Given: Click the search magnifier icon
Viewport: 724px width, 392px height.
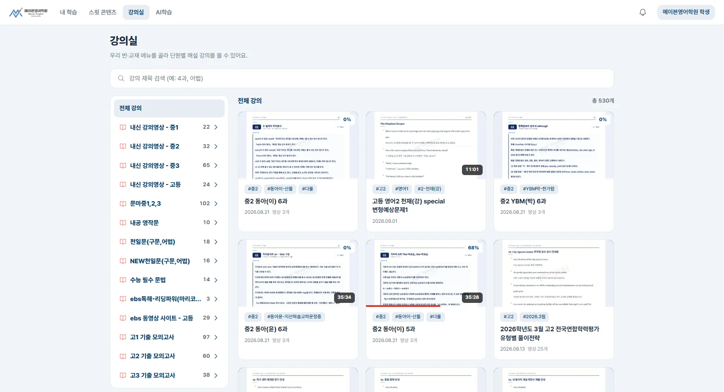Looking at the screenshot, I should click(121, 78).
